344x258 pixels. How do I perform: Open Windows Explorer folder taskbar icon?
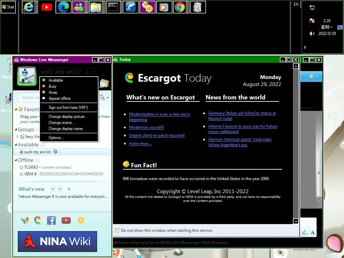tap(96, 7)
